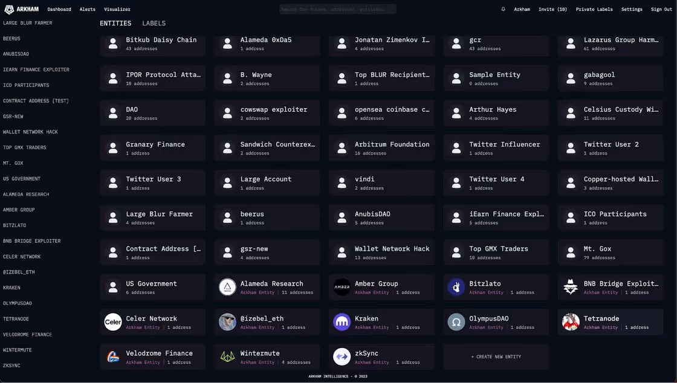
Task: Click the Kraken purple logo
Action: [x=342, y=322]
